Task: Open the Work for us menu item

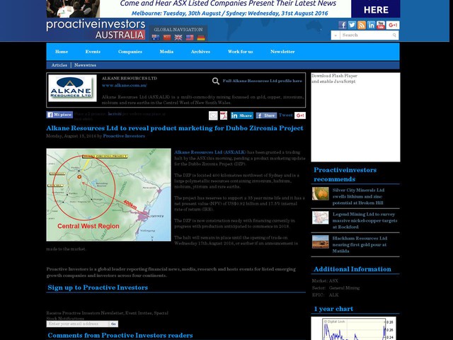Action: [241, 52]
